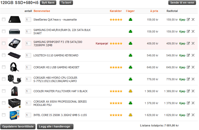The width and height of the screenshot is (199, 130).
Task: Edit note for Logitech G110 keyboard row
Action: (188, 55)
